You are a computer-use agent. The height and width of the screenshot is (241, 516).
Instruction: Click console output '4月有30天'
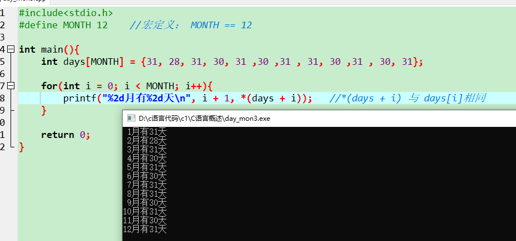[147, 158]
